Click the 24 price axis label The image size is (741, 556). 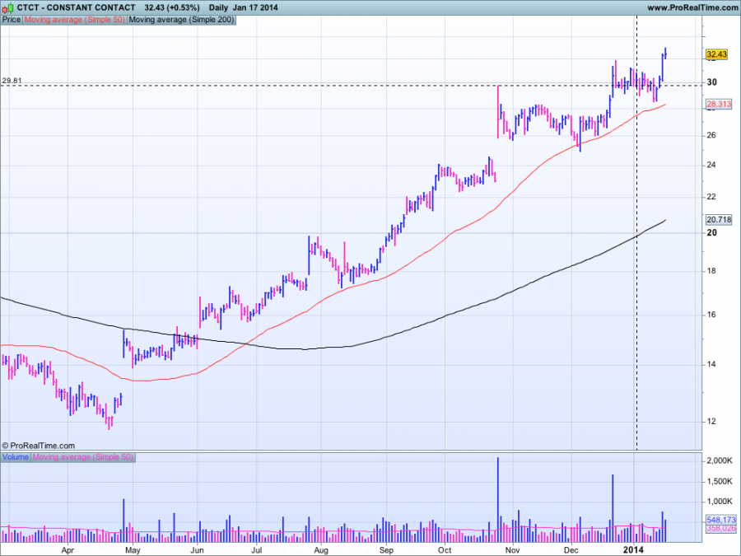pyautogui.click(x=711, y=165)
